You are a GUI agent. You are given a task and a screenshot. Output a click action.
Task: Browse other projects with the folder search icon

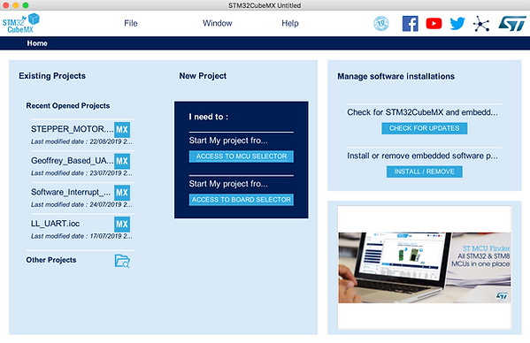pos(122,261)
